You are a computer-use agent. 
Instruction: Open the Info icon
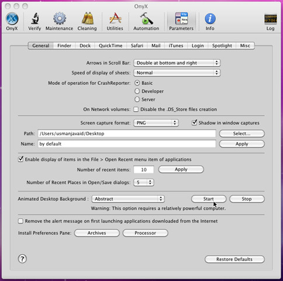210,19
